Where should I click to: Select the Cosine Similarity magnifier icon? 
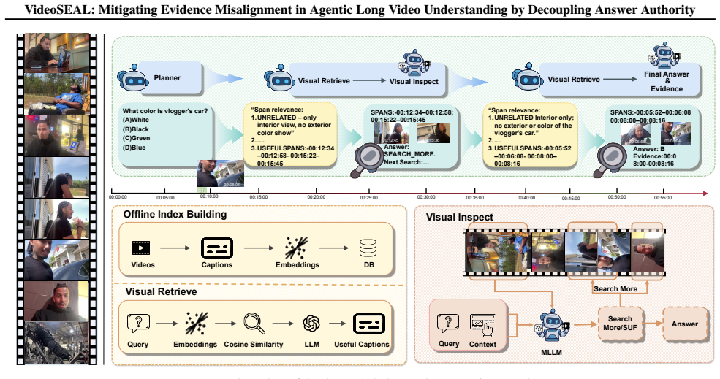click(254, 324)
